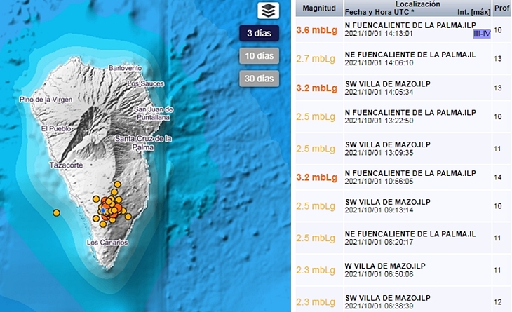
Task: Click the Santa Cruz de la Palma label
Action: [x=143, y=143]
